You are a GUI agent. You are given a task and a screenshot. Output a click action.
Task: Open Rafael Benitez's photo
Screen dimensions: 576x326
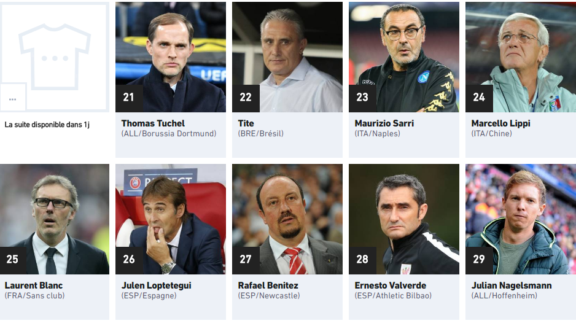[x=287, y=219]
